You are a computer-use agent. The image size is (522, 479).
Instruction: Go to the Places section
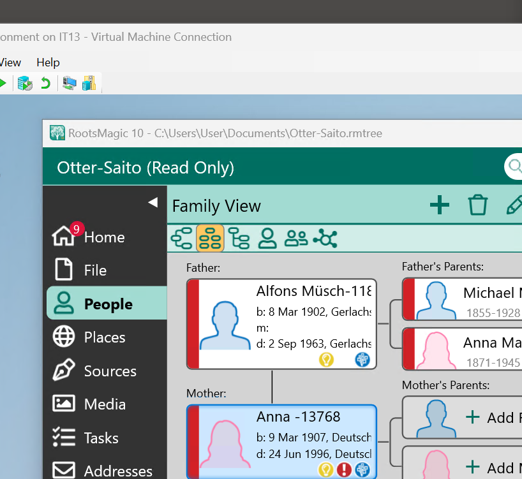(x=104, y=337)
